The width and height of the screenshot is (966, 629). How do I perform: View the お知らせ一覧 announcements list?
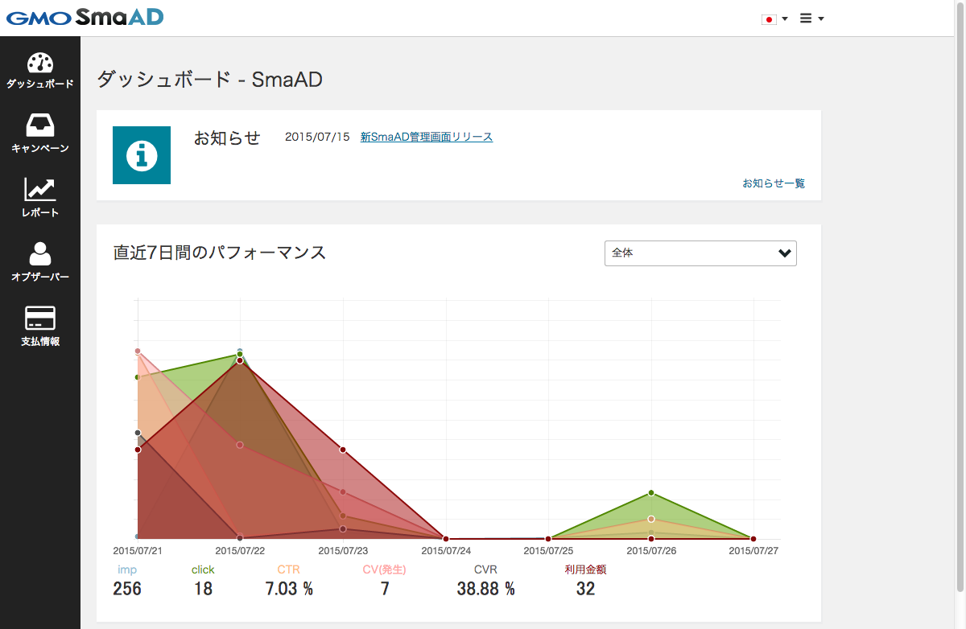point(773,183)
